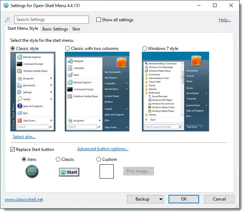Focus the Search Settings input field
The width and height of the screenshot is (245, 214).
click(x=52, y=19)
